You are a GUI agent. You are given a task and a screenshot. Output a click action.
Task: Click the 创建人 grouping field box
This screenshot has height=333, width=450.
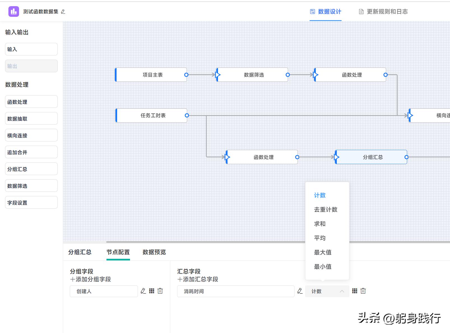click(104, 291)
